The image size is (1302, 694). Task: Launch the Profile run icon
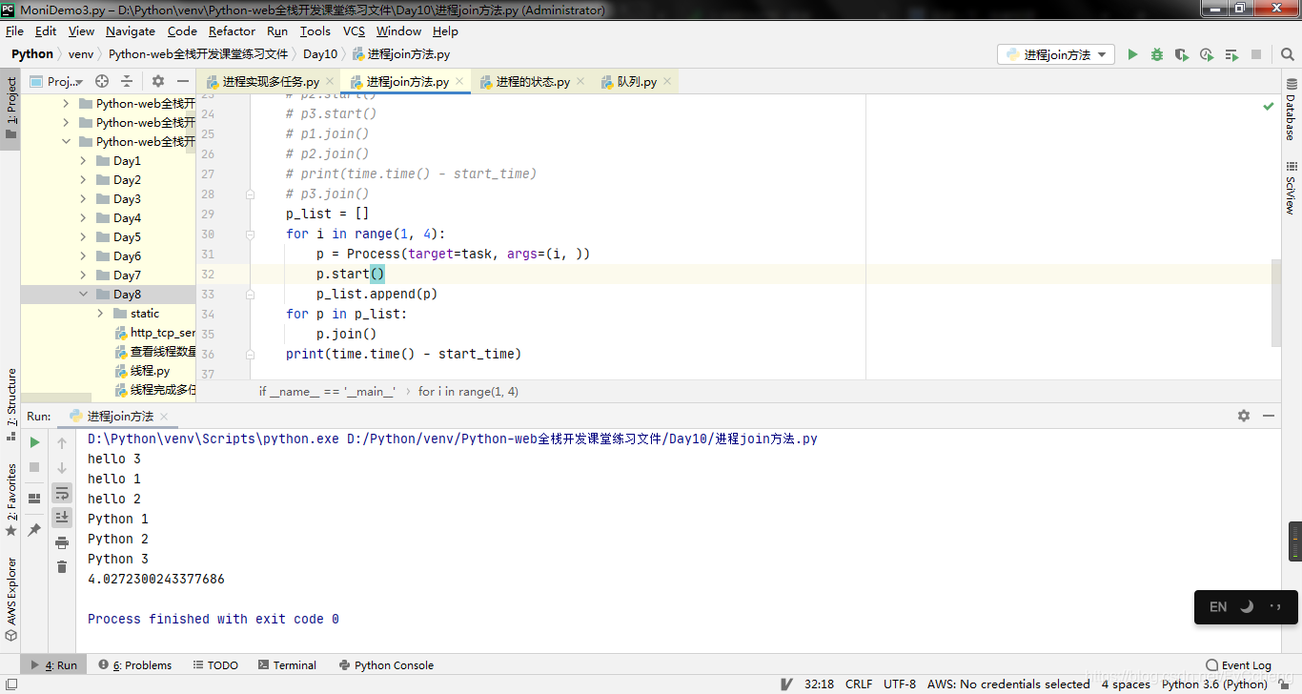point(1207,54)
